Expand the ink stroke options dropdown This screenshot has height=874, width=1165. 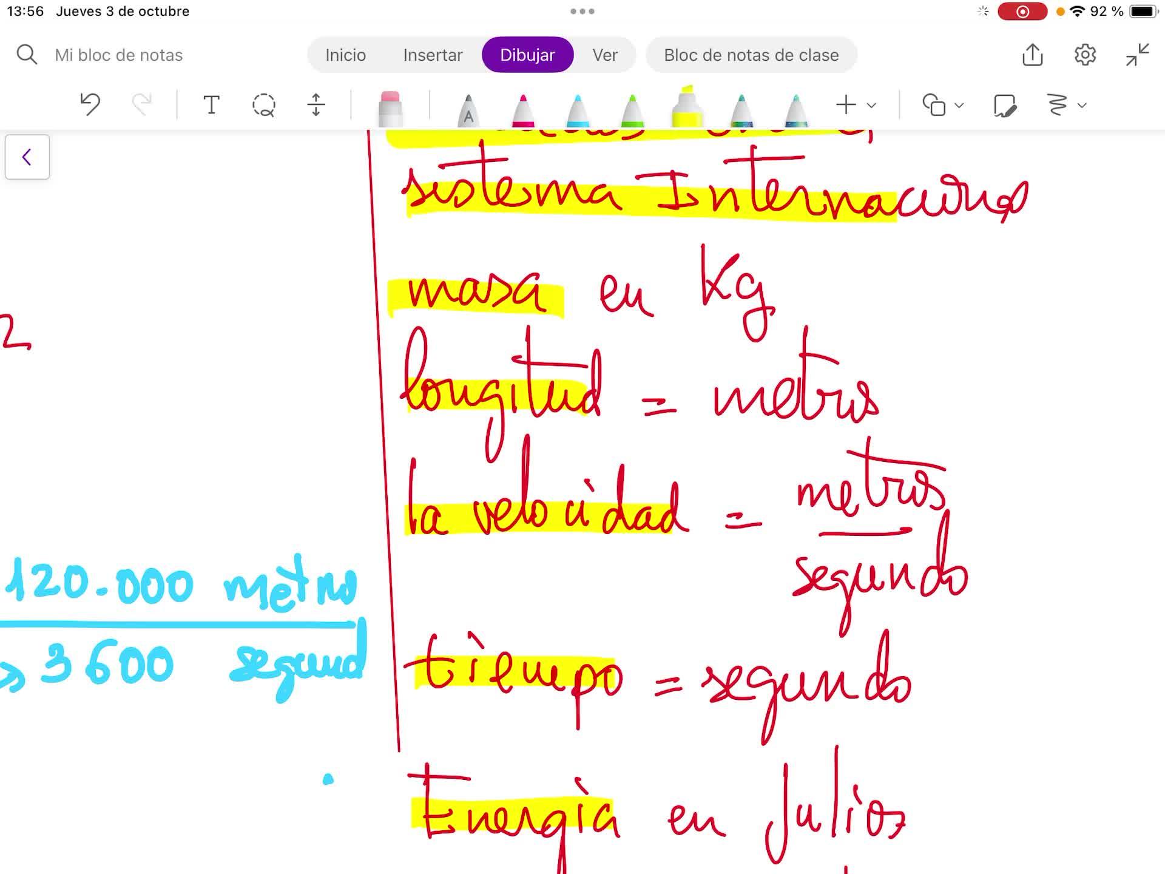tap(1082, 105)
